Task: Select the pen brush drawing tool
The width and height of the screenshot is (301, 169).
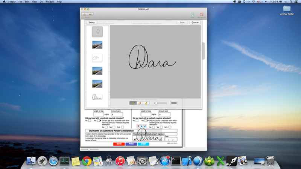Action: (x=133, y=103)
